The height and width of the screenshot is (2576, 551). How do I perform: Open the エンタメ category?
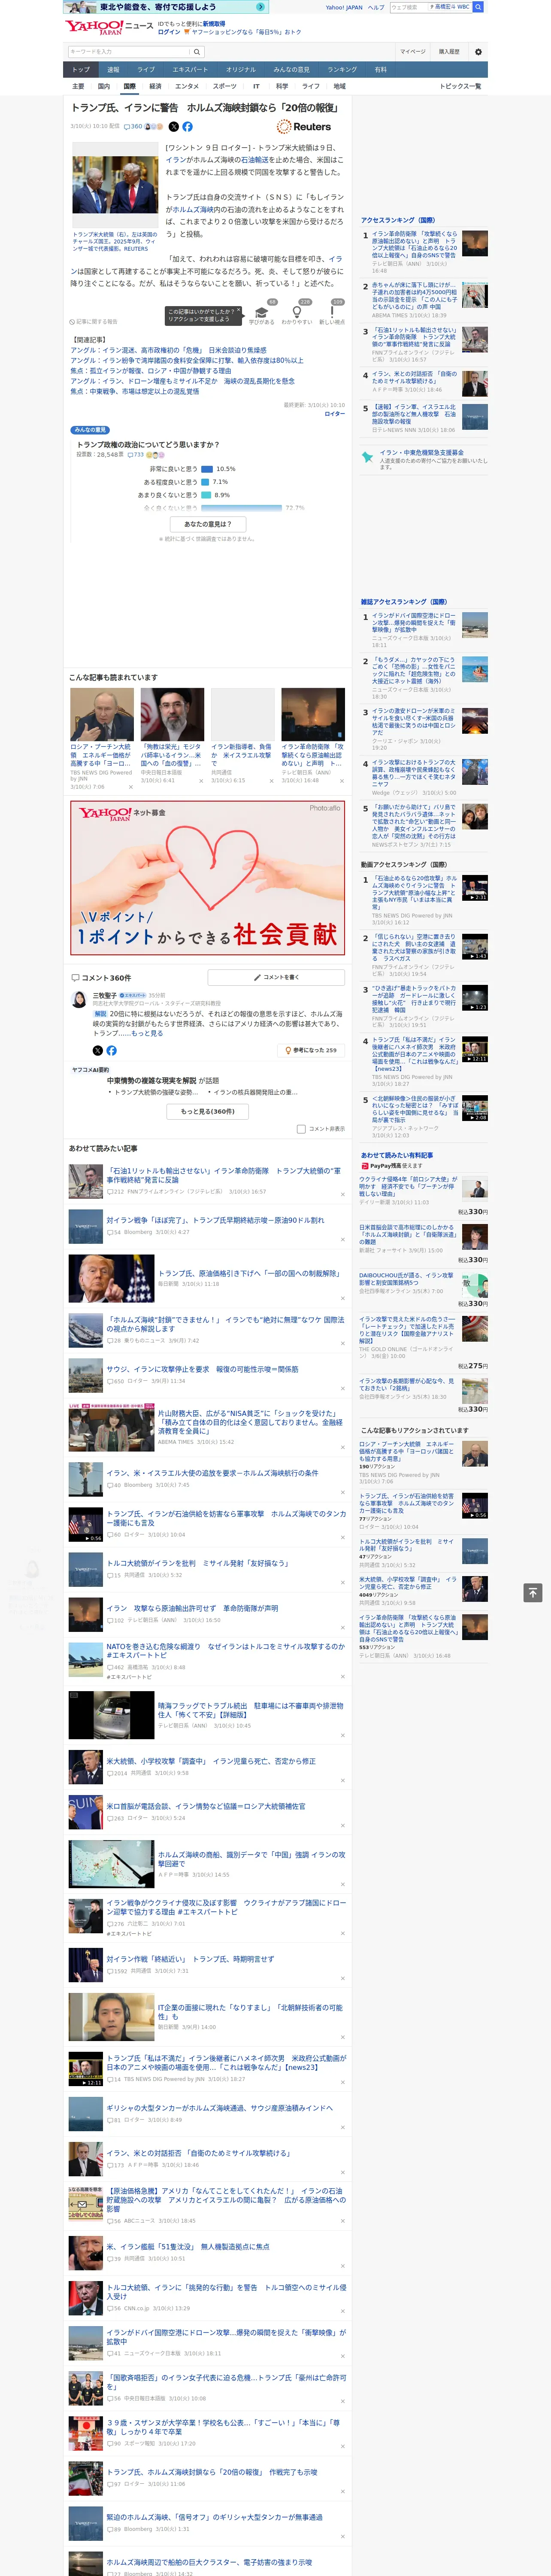click(x=187, y=86)
